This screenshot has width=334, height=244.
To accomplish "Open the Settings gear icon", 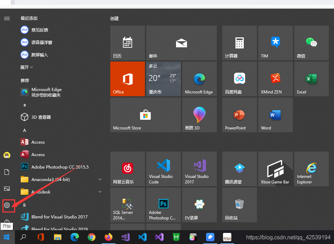I will 7,205.
